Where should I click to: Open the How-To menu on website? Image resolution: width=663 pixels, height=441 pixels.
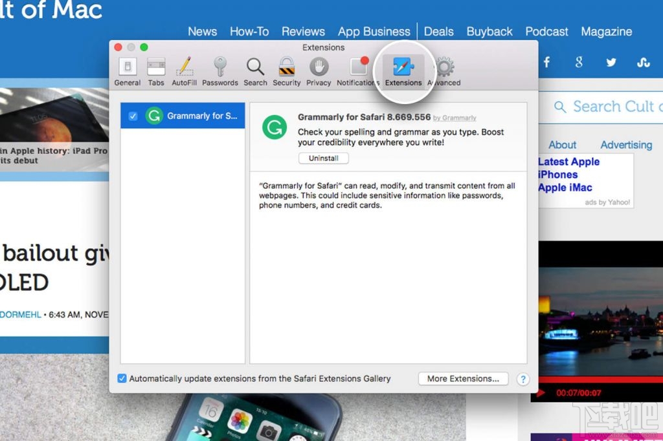tap(249, 32)
